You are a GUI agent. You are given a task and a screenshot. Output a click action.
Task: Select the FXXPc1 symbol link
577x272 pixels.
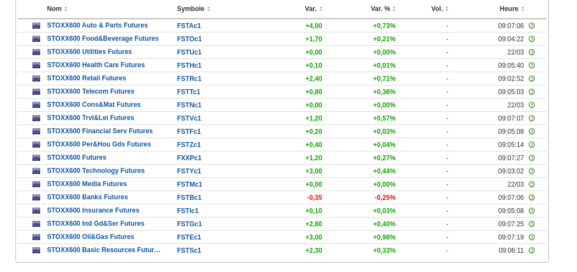(189, 158)
